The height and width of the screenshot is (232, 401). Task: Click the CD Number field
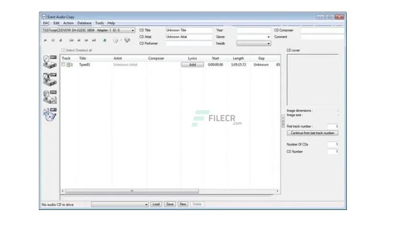(x=333, y=151)
